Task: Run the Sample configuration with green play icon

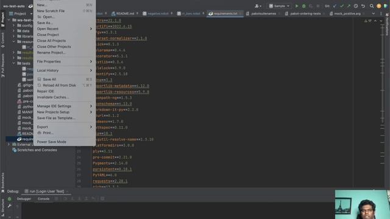Action: pyautogui.click(x=297, y=6)
